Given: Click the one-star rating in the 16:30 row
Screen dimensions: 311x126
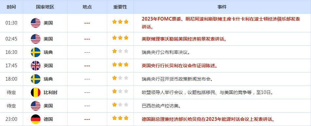Looking at the screenshot, I should point(120,51).
